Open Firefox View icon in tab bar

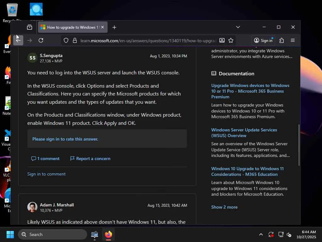click(x=30, y=27)
